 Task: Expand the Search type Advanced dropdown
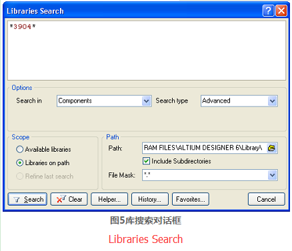(272, 101)
